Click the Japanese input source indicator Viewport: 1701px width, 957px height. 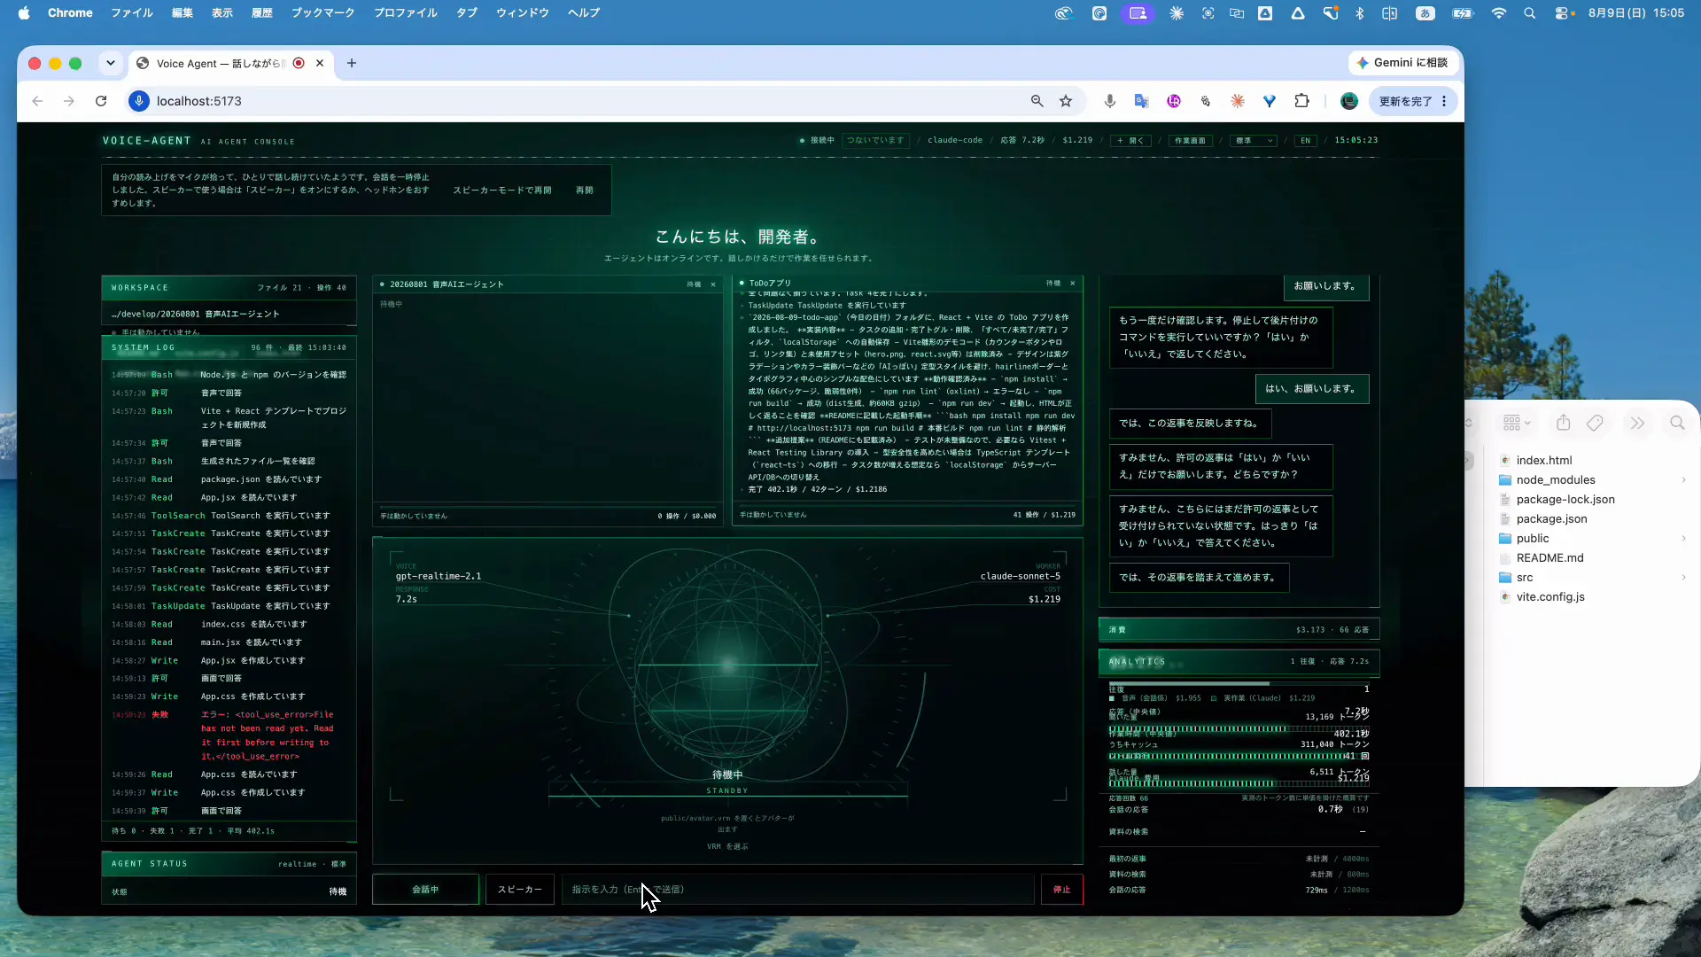[x=1425, y=13]
